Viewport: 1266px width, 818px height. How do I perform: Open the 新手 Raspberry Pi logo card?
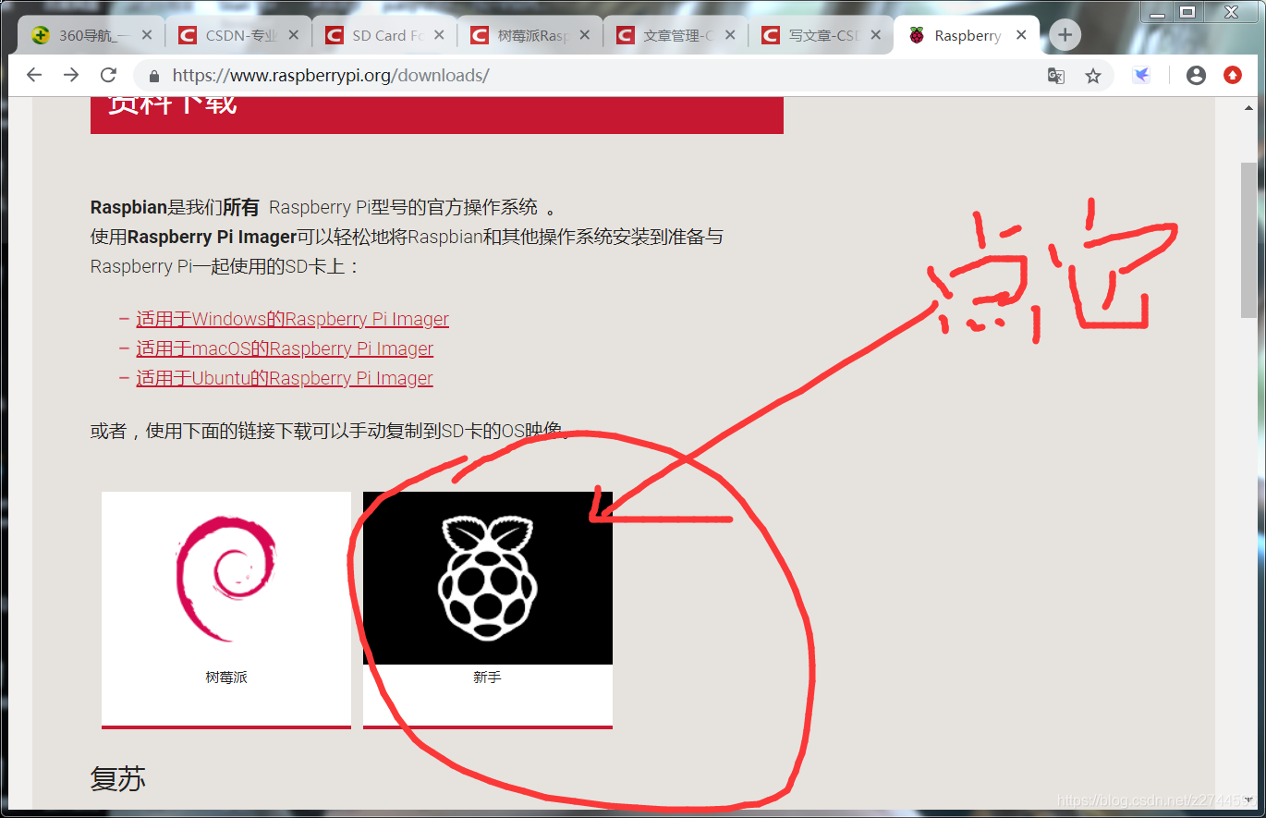click(x=488, y=610)
